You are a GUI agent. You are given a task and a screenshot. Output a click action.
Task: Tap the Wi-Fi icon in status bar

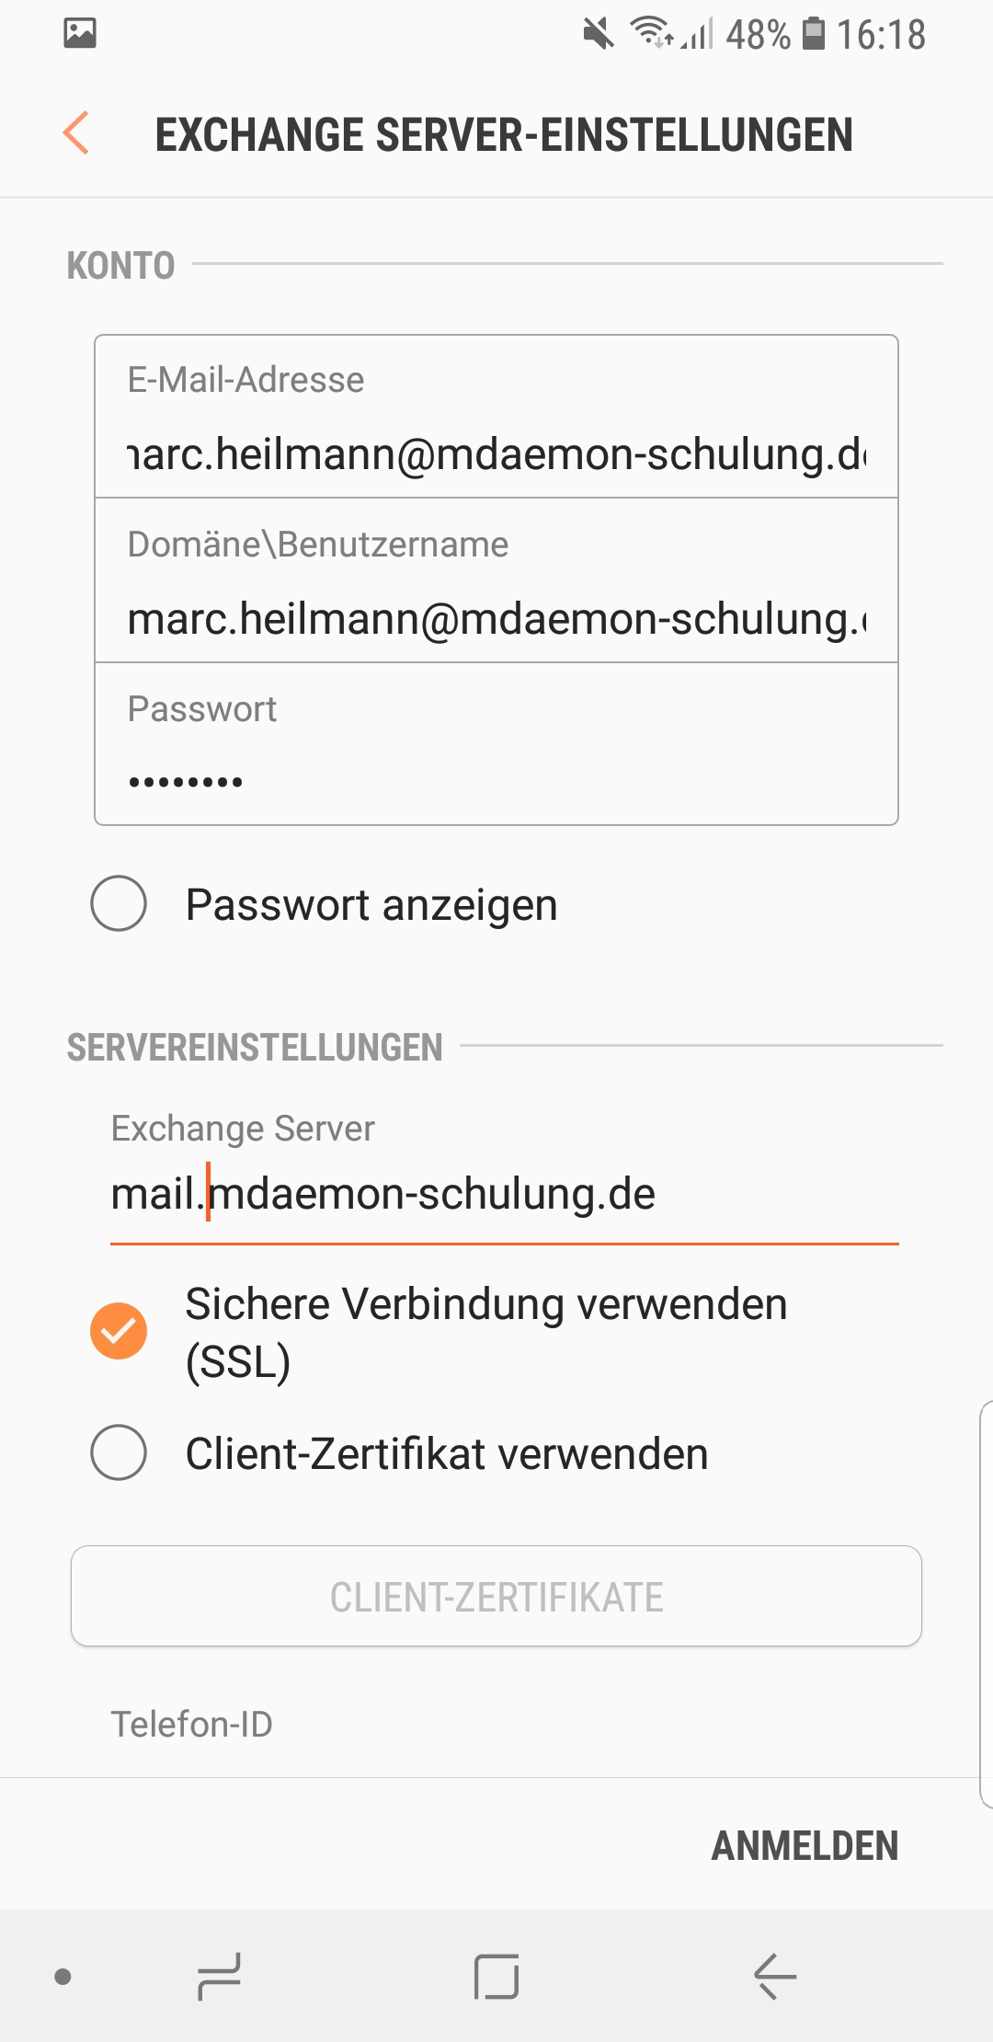649,33
